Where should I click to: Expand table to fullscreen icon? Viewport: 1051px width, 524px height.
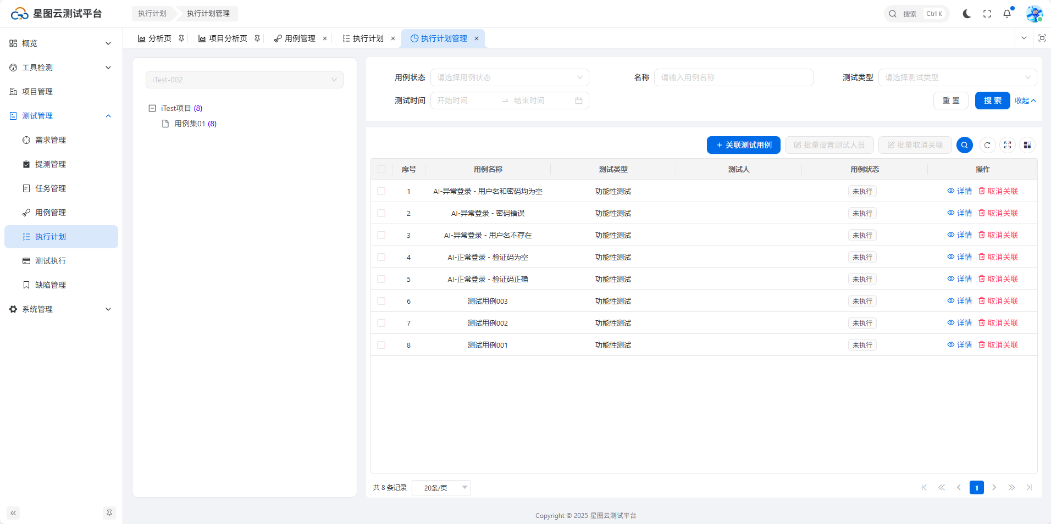tap(1007, 145)
